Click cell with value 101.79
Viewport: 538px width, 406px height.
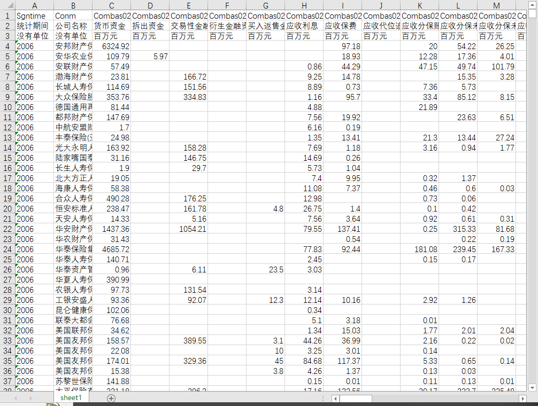coord(496,66)
